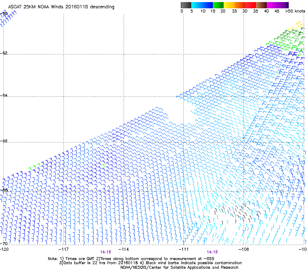Pick the brown 35-40 knots color segment
The width and height of the screenshot is (307, 270).
pos(261,5)
